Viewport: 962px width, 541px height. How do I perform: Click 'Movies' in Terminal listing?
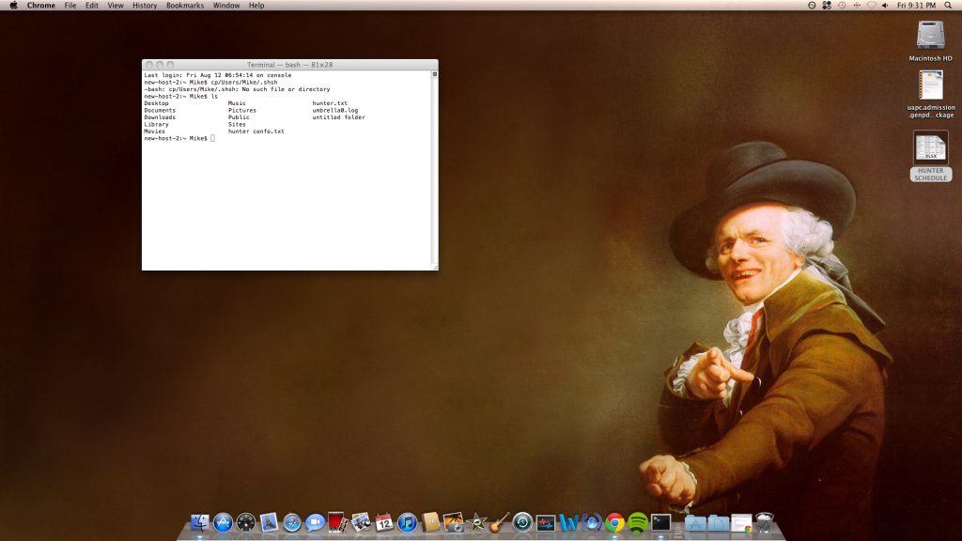155,131
